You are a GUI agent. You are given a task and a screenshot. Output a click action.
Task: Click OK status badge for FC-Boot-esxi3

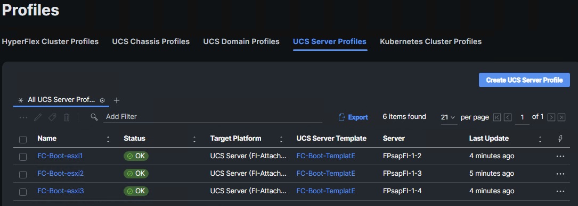tap(136, 191)
